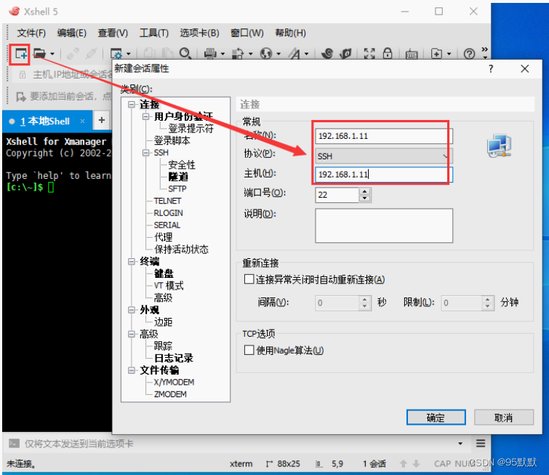
Task: Select 登录提示符 in the category tree
Action: click(x=191, y=129)
